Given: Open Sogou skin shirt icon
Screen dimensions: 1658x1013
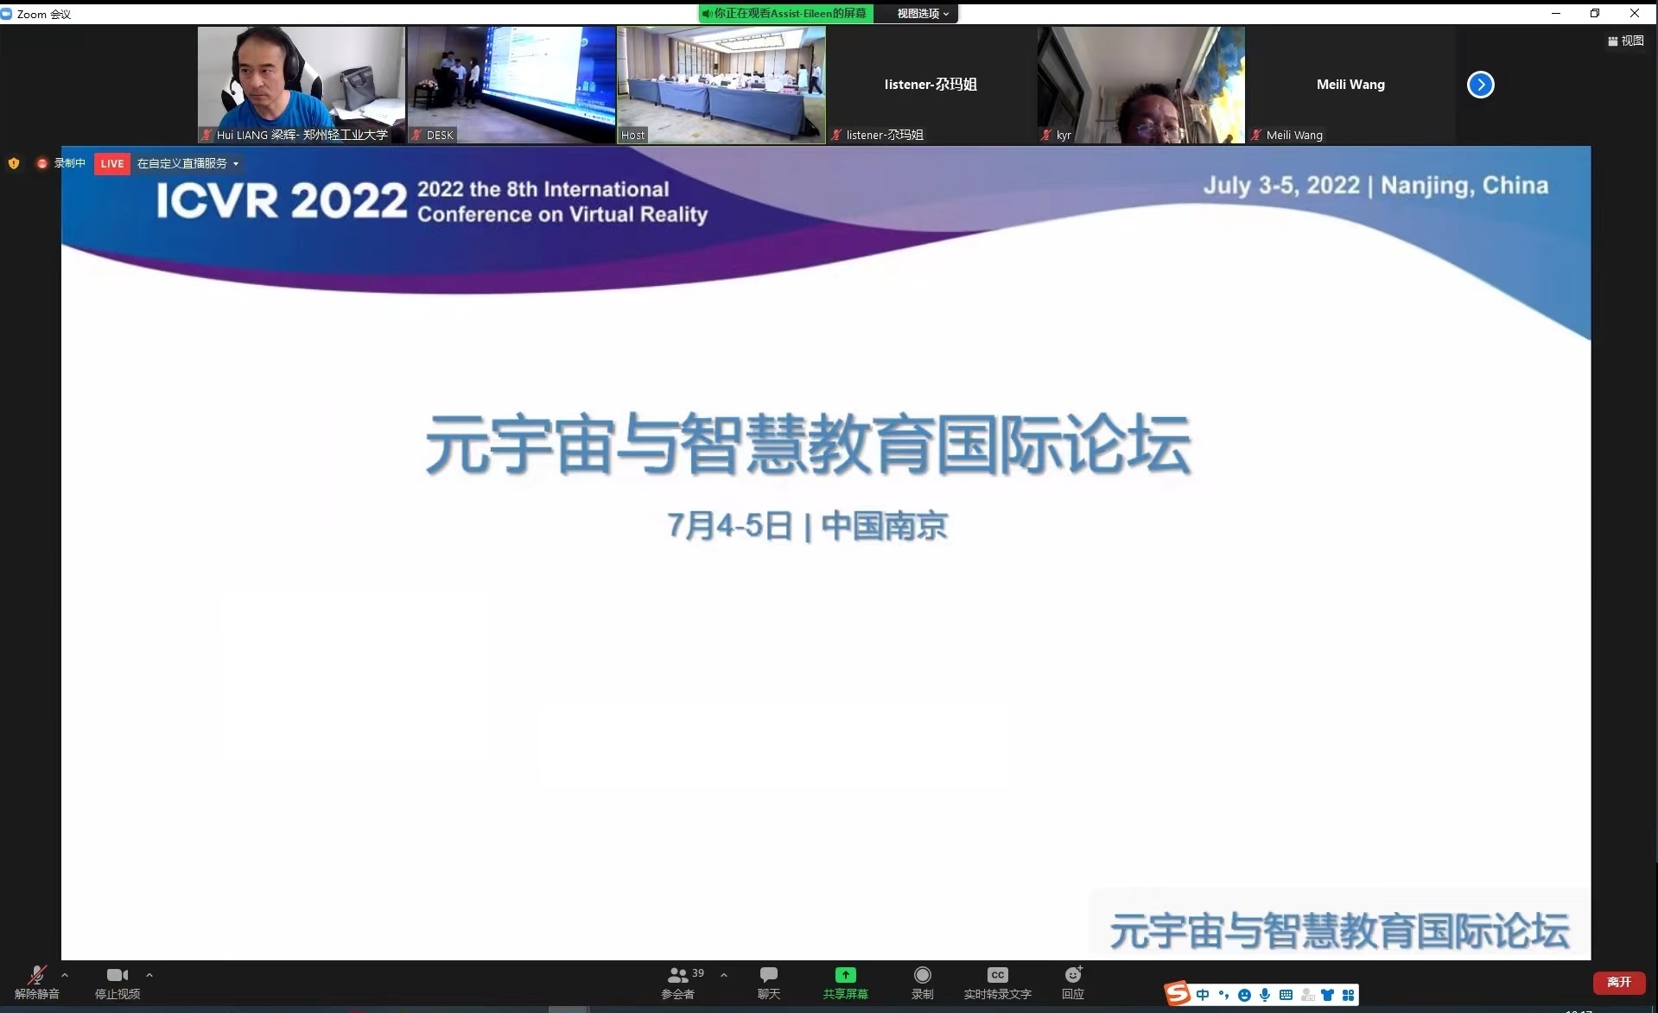Looking at the screenshot, I should [1327, 996].
